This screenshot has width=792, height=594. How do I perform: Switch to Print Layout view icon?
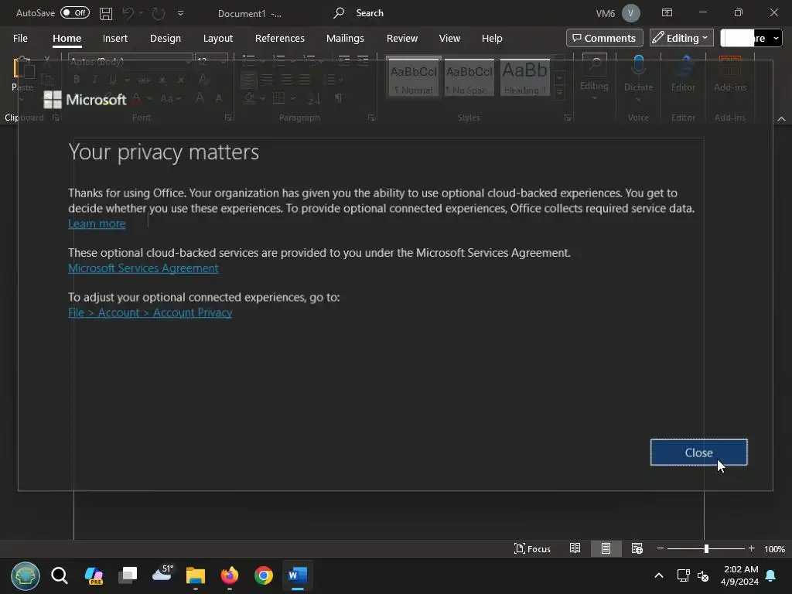point(606,548)
